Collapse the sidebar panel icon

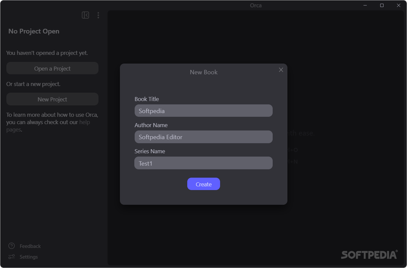point(85,15)
